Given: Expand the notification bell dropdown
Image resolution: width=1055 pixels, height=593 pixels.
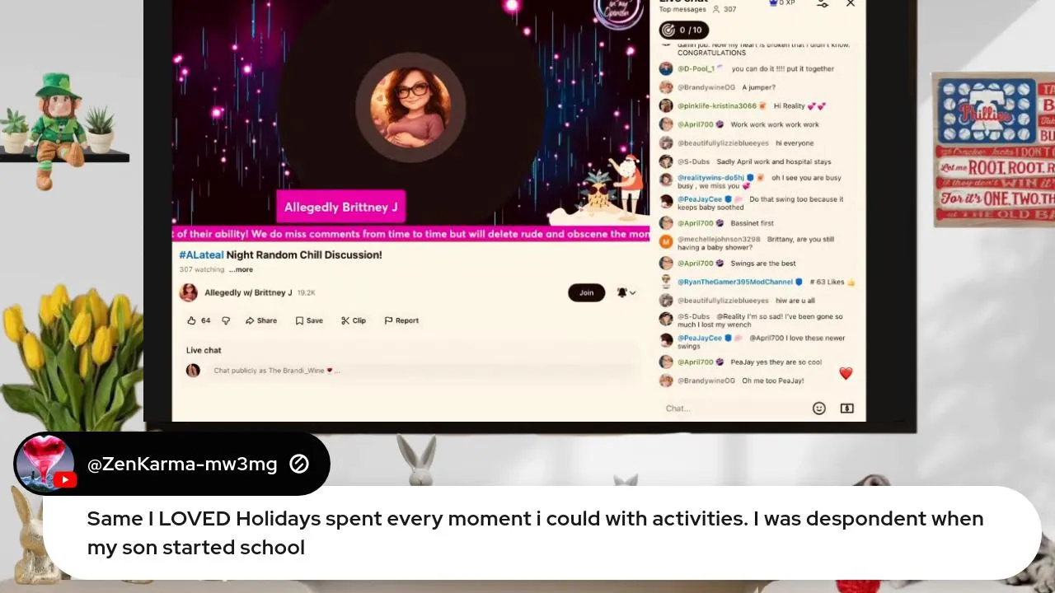Looking at the screenshot, I should coord(626,292).
